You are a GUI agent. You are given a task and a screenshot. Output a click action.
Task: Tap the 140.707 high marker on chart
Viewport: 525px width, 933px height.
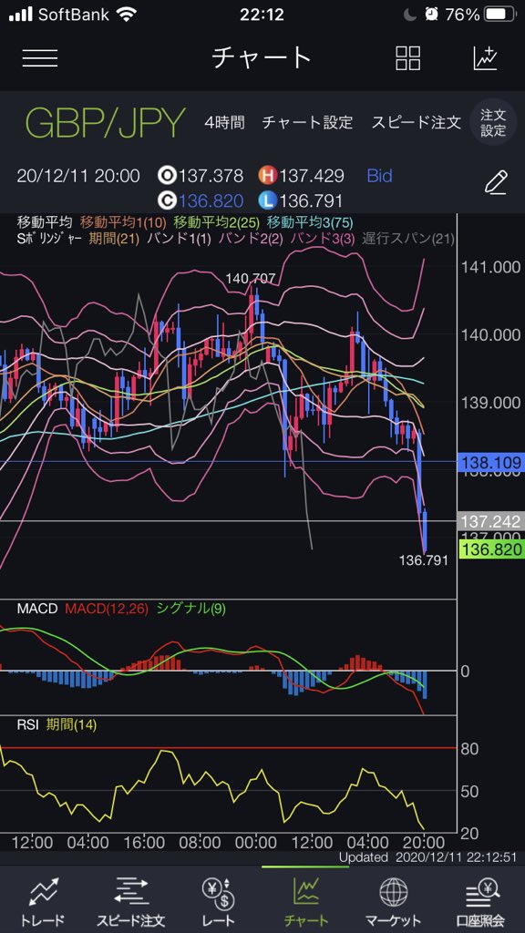[251, 278]
